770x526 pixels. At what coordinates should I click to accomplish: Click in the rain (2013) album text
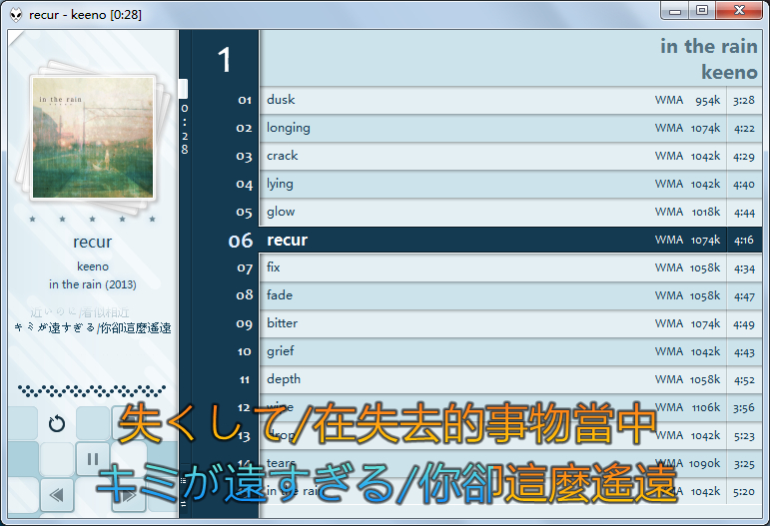click(x=93, y=284)
